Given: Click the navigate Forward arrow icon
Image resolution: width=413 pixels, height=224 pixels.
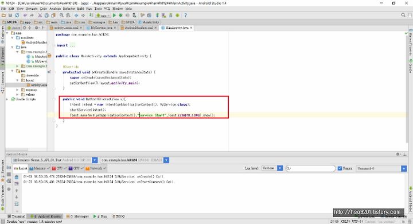Looking at the screenshot, I should (83, 16).
